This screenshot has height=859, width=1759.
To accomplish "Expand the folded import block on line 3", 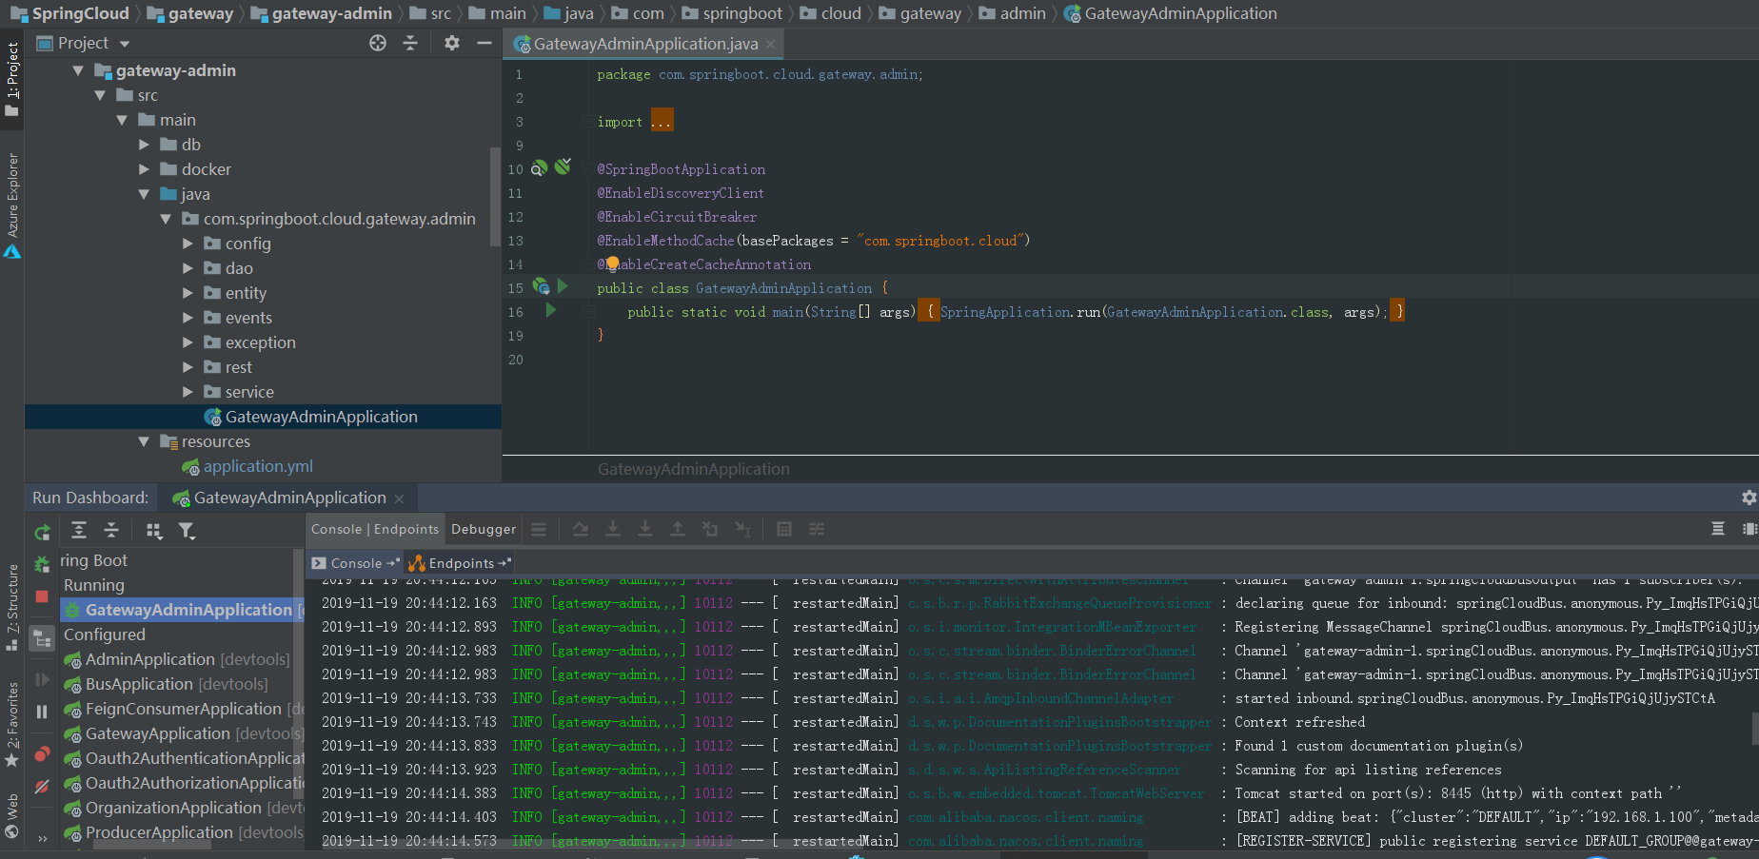I will coord(662,122).
